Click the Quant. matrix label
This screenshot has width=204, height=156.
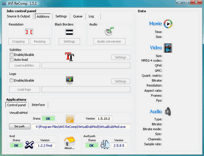(x=152, y=76)
